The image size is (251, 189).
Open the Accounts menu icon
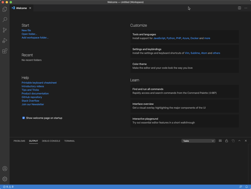point(5,169)
